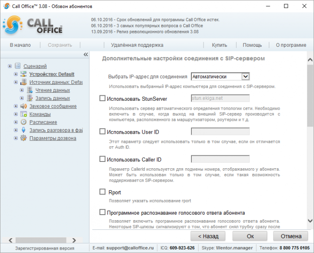Click the stun.ekiga.net server field
This screenshot has width=314, height=253.
click(x=220, y=98)
